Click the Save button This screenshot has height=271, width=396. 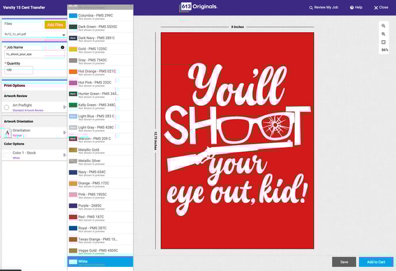(344, 262)
